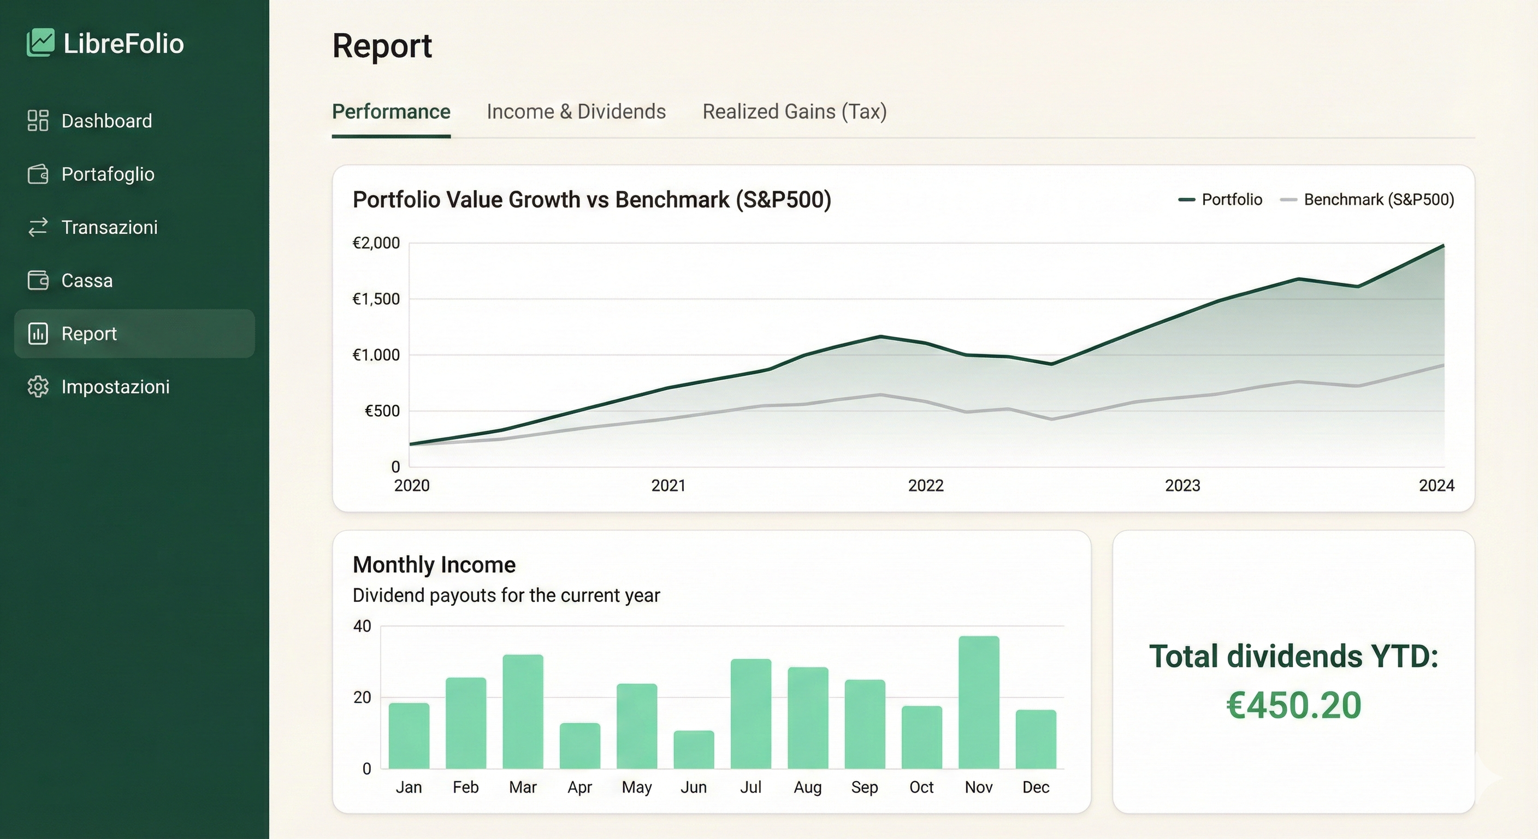Open Portafoglio via its wallet icon
This screenshot has width=1538, height=839.
pyautogui.click(x=38, y=174)
